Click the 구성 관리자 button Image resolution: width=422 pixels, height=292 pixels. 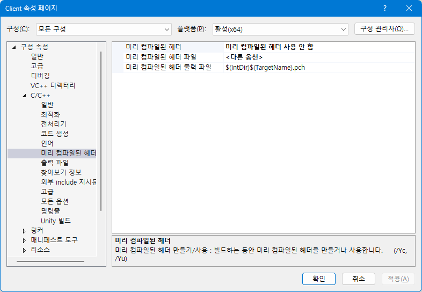384,29
